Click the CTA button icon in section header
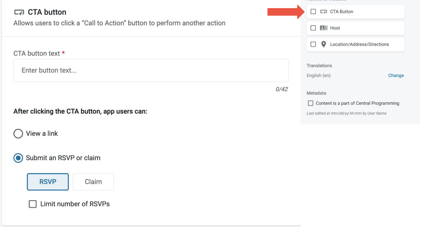This screenshot has height=227, width=421. pyautogui.click(x=19, y=13)
